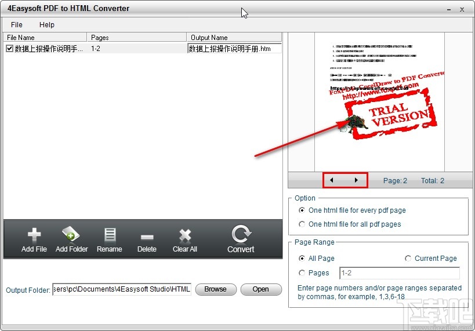Start conversion with the Convert icon
Viewport: 475px width, 331px height.
[241, 234]
